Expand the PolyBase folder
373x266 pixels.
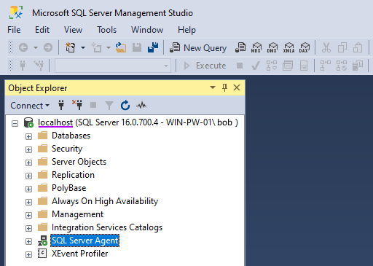point(28,189)
